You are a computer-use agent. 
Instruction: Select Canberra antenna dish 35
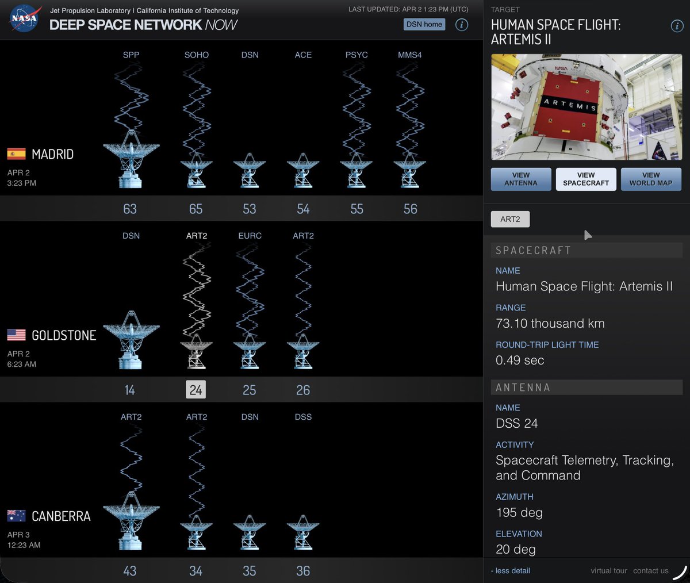(x=250, y=533)
